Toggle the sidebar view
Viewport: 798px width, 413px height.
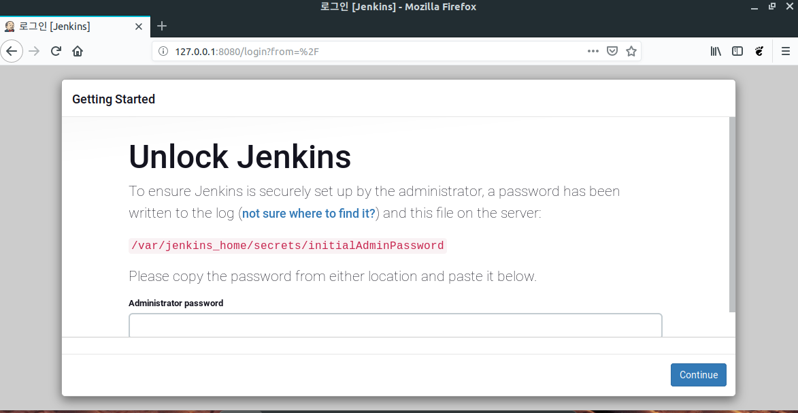[x=737, y=51]
